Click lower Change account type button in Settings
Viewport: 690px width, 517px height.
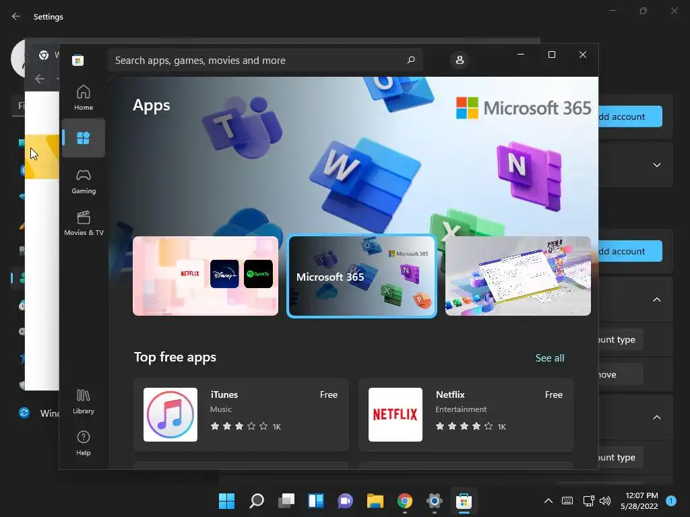pyautogui.click(x=621, y=457)
